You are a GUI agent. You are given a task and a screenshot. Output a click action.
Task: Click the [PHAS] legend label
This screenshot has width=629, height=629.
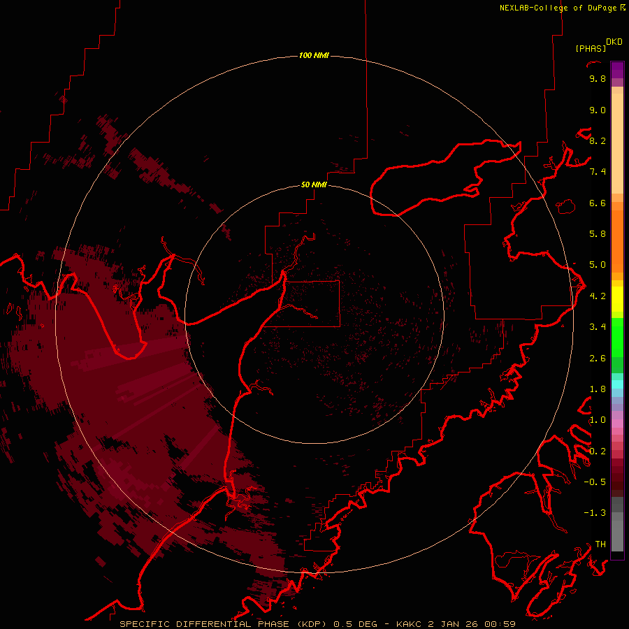click(x=591, y=49)
